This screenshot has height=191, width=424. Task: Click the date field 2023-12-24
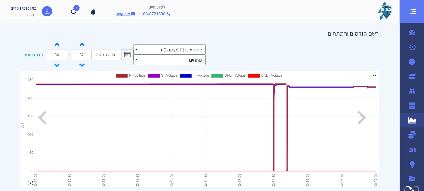click(107, 55)
